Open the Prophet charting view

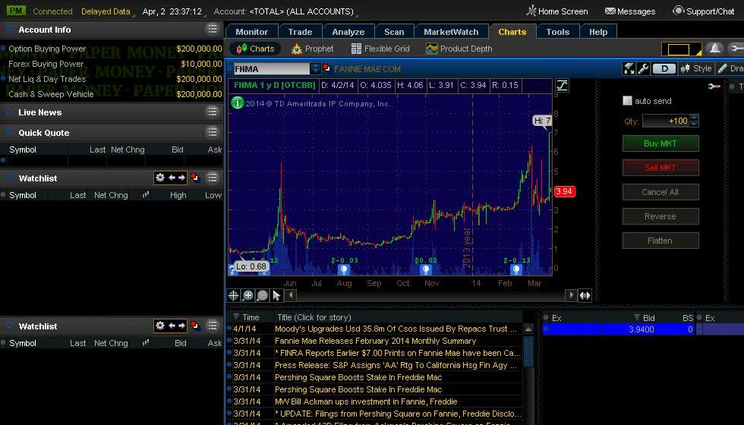[x=312, y=49]
